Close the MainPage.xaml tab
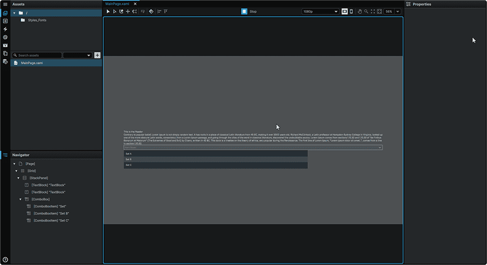The width and height of the screenshot is (487, 265). coord(135,4)
